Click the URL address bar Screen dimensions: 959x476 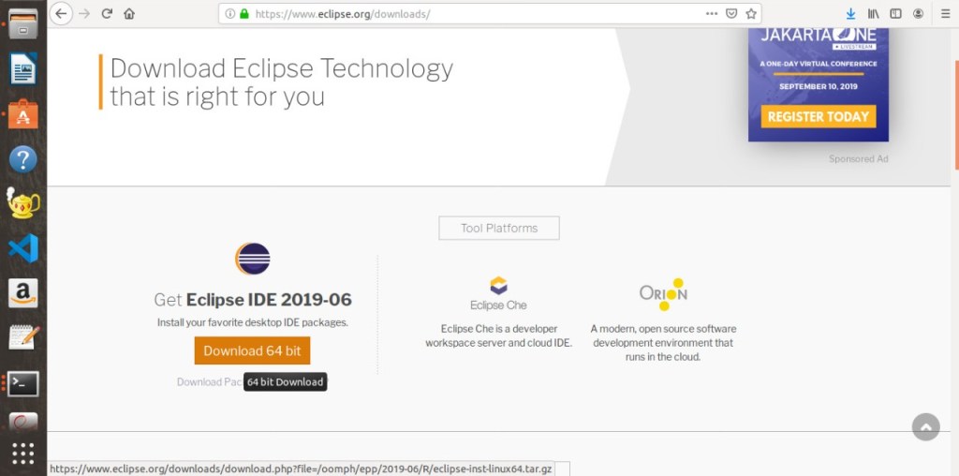click(468, 14)
